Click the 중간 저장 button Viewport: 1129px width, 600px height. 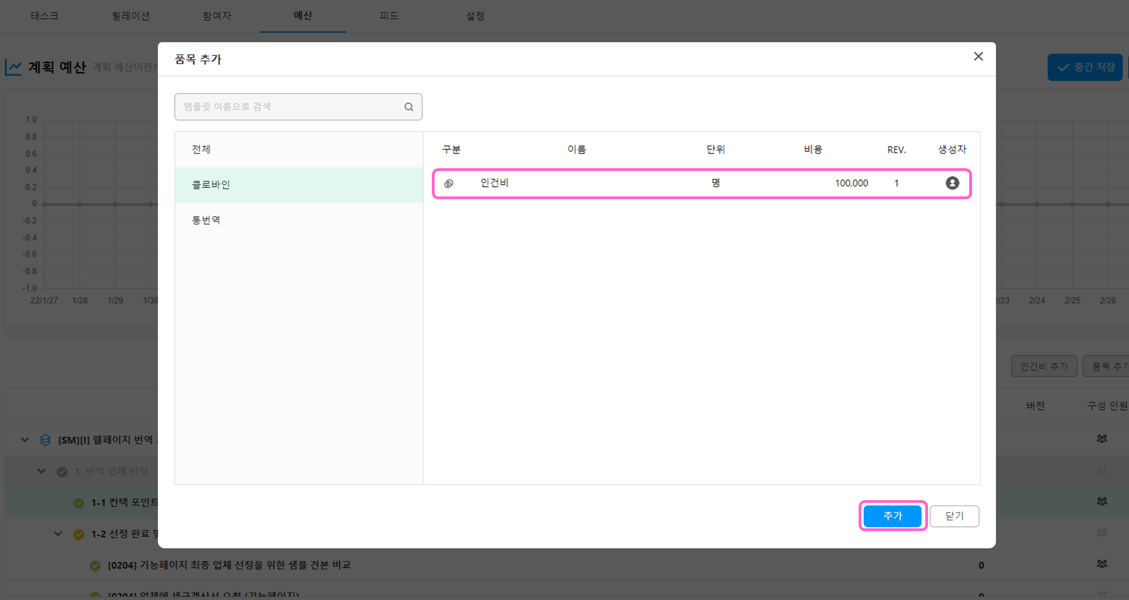[1085, 67]
